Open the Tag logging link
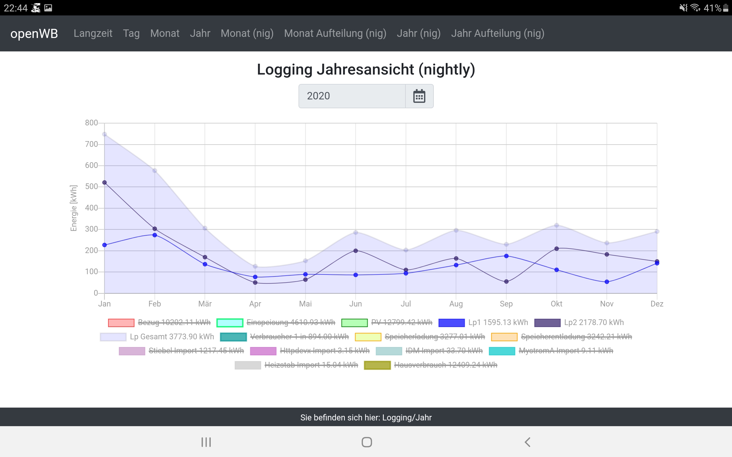This screenshot has height=457, width=732. [x=131, y=33]
